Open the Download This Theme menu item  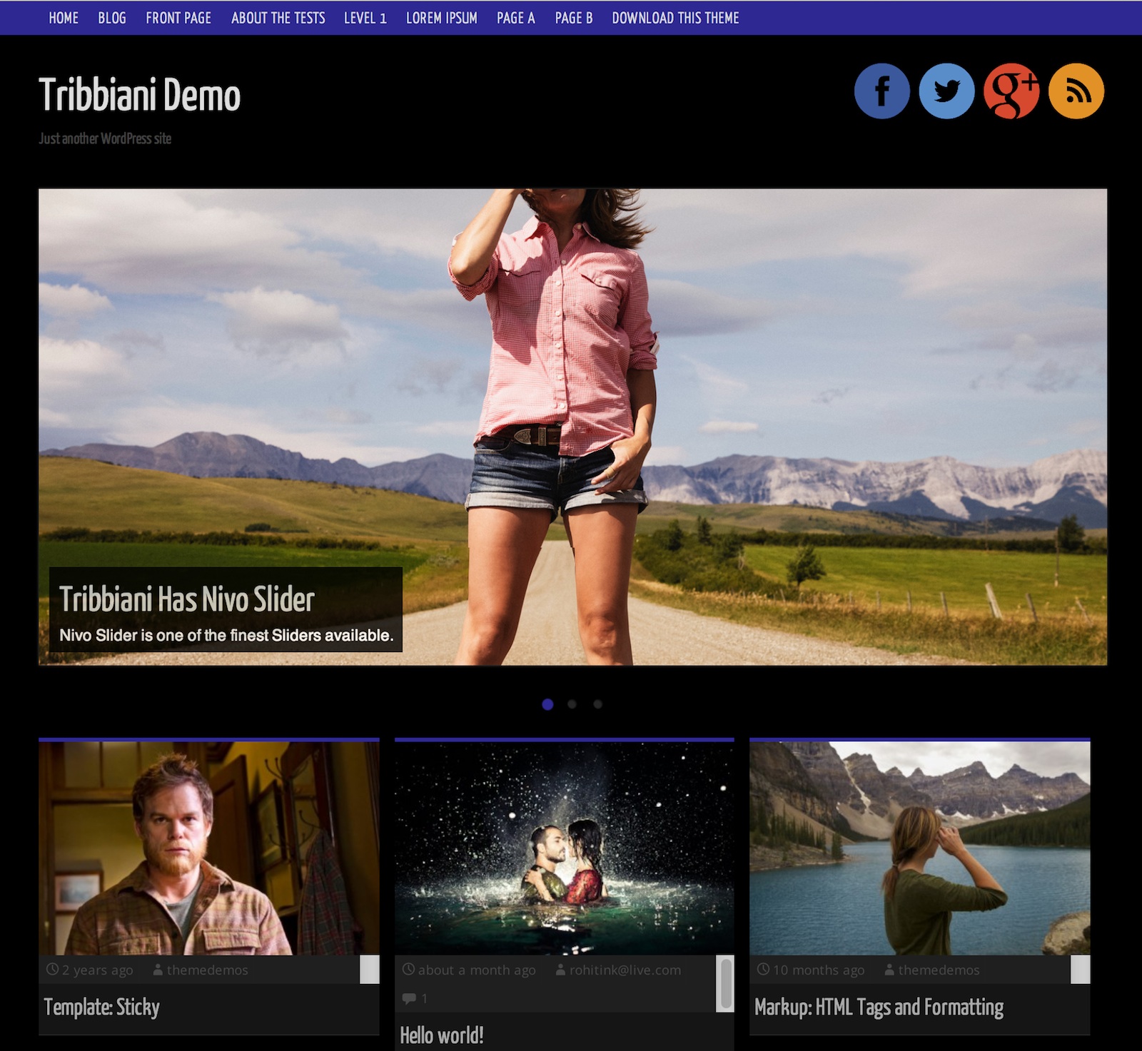tap(675, 18)
